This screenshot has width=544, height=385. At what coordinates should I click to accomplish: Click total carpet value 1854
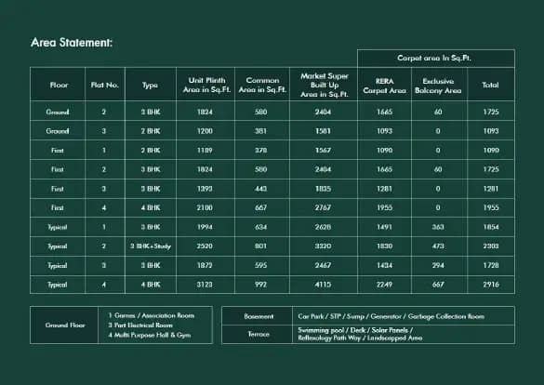coord(491,227)
